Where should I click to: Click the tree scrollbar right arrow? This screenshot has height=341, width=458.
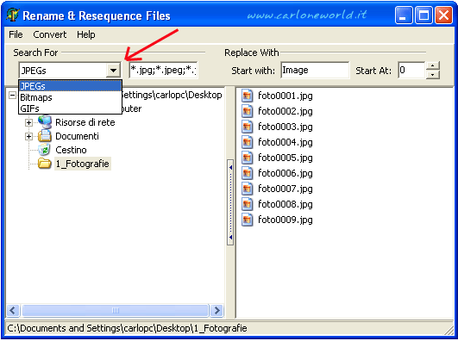tap(216, 310)
